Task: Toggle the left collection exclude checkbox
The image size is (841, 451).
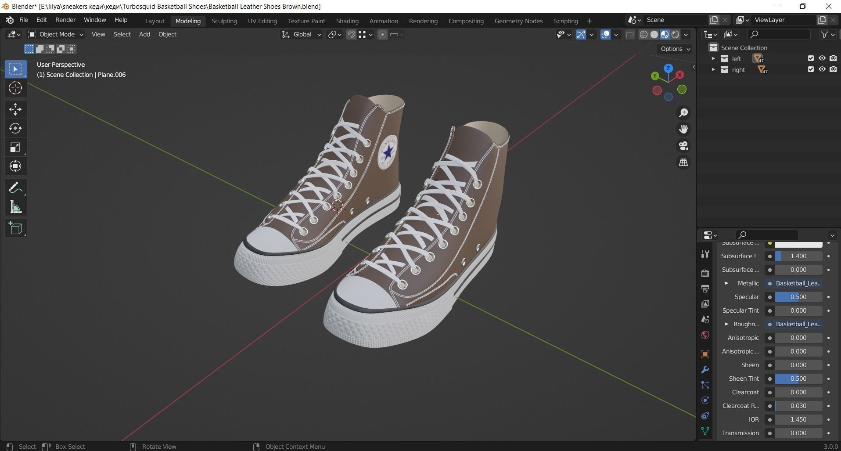Action: pyautogui.click(x=811, y=58)
